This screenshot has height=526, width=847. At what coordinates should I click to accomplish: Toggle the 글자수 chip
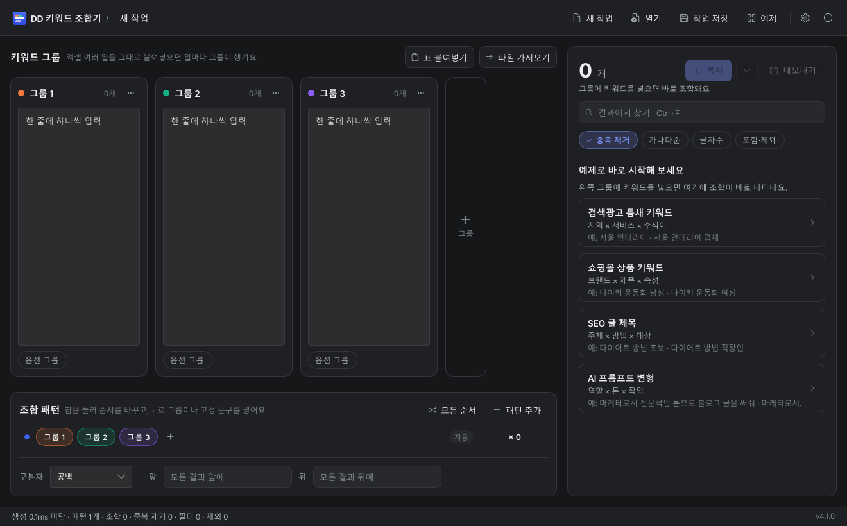pos(712,140)
